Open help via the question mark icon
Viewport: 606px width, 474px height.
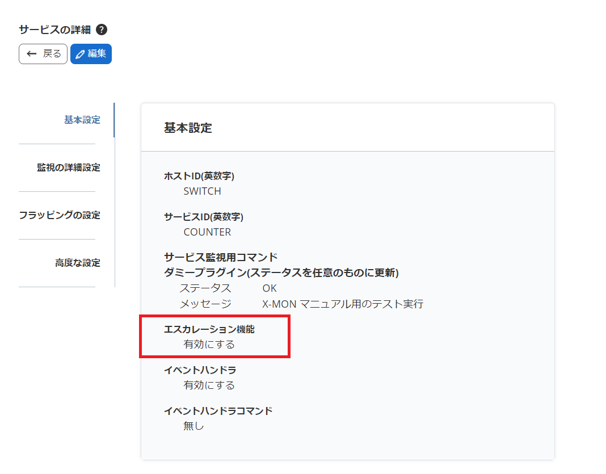[101, 30]
